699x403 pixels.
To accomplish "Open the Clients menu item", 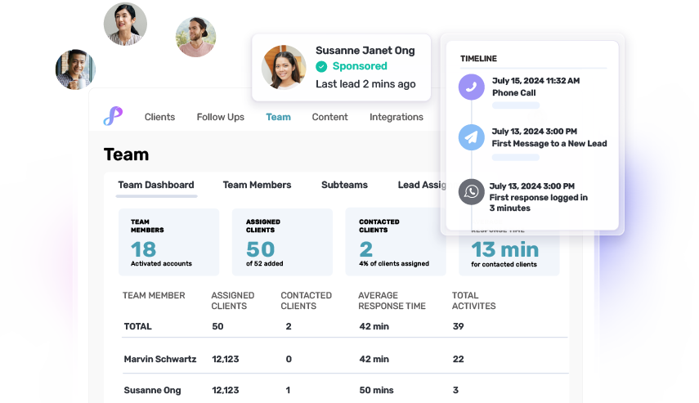I will click(x=159, y=117).
